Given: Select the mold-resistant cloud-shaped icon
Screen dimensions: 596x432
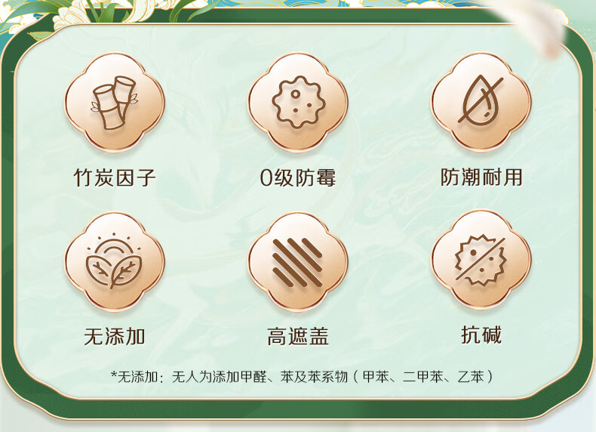Looking at the screenshot, I should point(298,103).
